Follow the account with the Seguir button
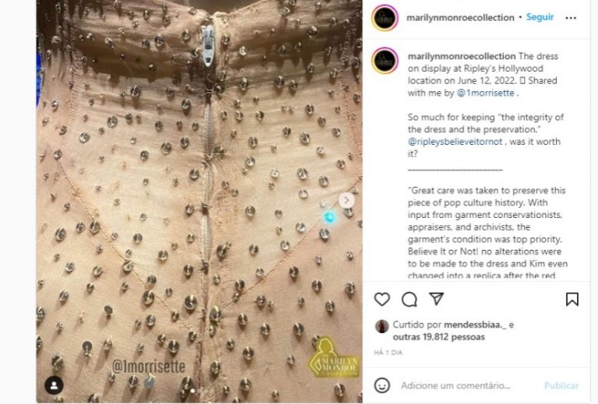This screenshot has width=598, height=404. pos(540,17)
